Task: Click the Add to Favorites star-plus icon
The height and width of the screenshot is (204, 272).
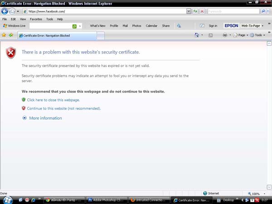Action: coord(11,35)
